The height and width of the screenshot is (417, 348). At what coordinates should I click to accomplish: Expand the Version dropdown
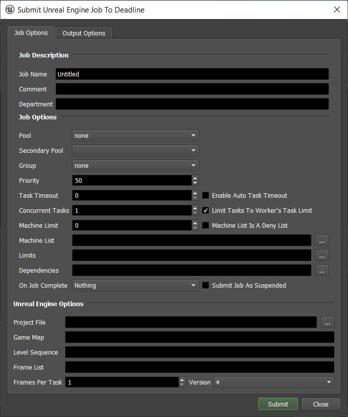(x=273, y=382)
